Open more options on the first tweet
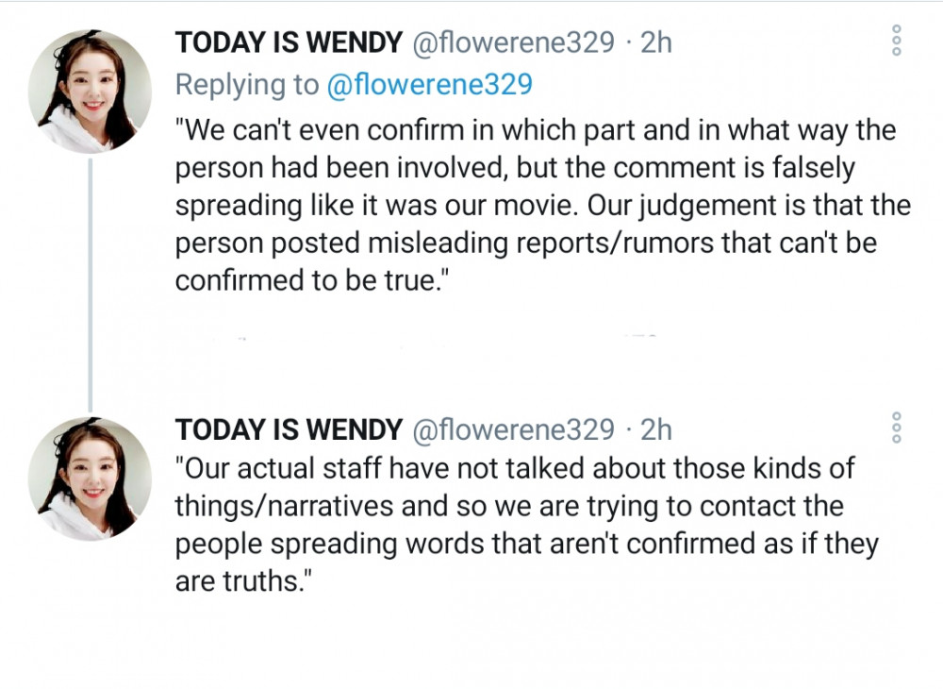The height and width of the screenshot is (689, 943). [x=897, y=41]
